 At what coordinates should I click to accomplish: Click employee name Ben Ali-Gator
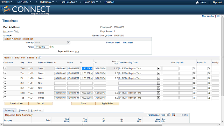(12, 27)
